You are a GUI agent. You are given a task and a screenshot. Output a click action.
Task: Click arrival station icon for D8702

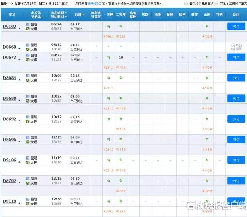point(28,183)
